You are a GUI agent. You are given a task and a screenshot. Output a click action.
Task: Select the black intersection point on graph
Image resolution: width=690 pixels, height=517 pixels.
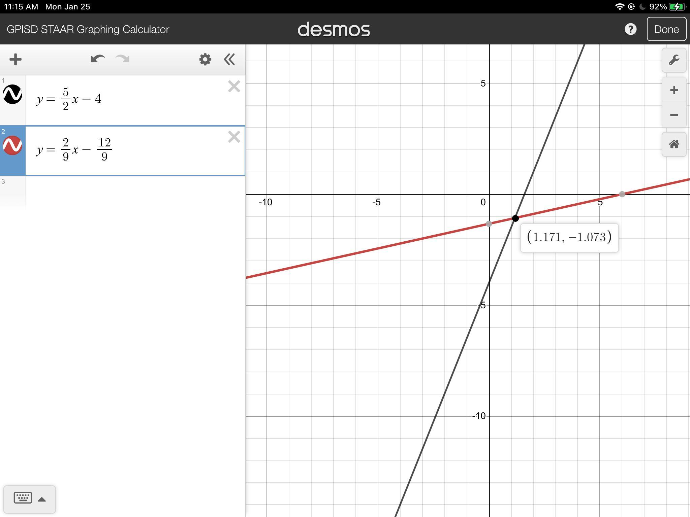coord(515,218)
